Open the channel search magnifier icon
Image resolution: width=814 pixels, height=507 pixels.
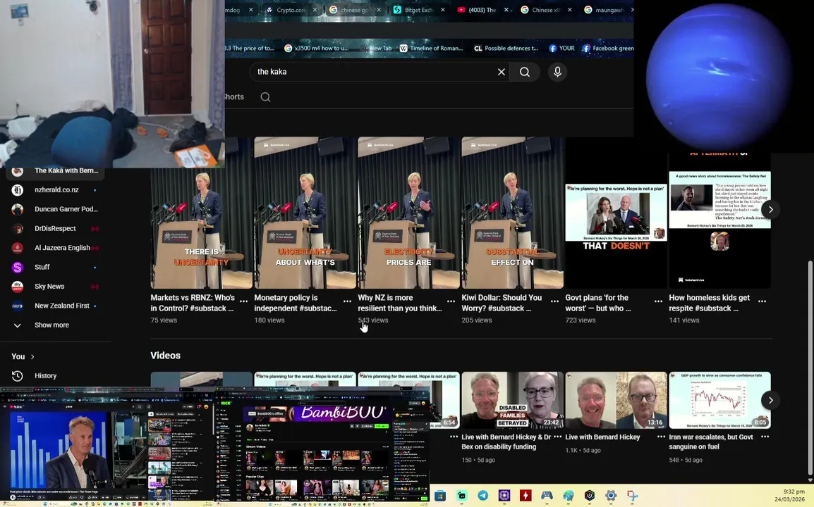click(265, 97)
